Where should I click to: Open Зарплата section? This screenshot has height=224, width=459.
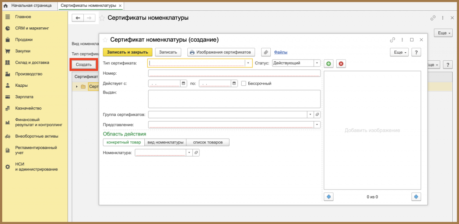pos(24,97)
